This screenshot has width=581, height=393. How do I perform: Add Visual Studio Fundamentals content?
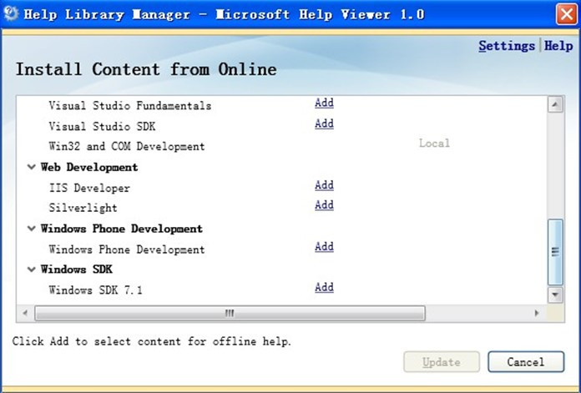(324, 103)
